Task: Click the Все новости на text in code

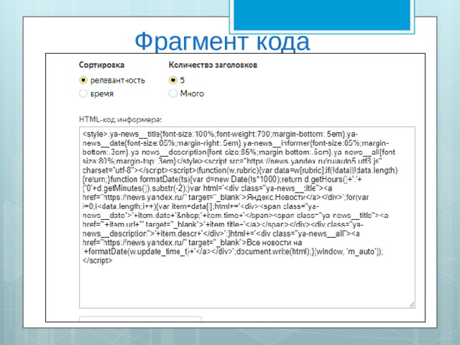Action: (275, 243)
